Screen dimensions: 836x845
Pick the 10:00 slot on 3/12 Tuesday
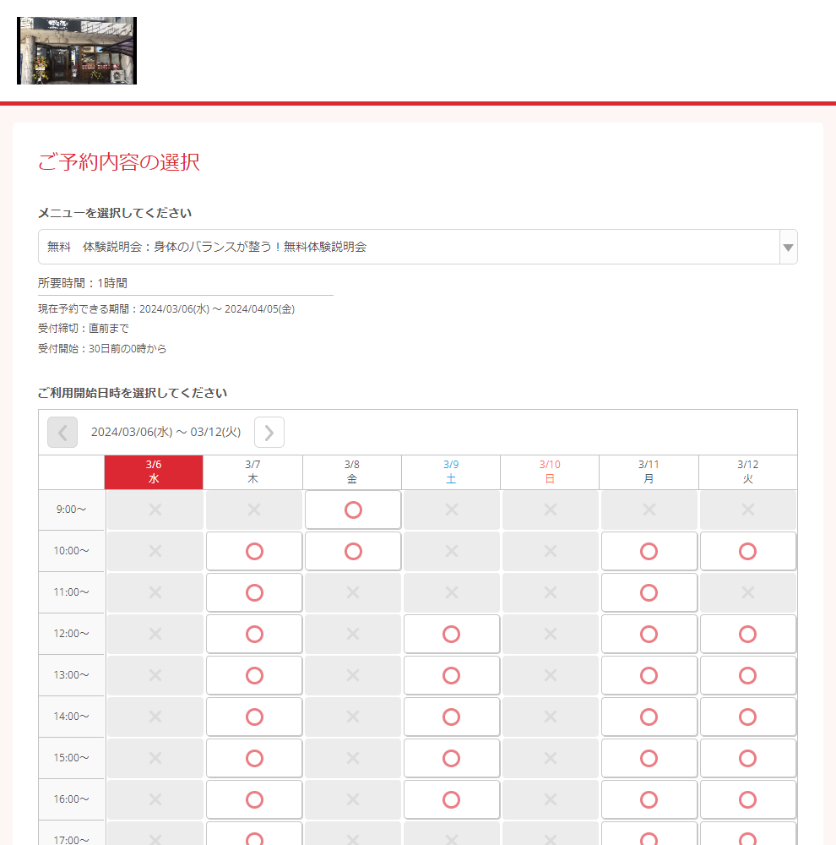tap(747, 551)
